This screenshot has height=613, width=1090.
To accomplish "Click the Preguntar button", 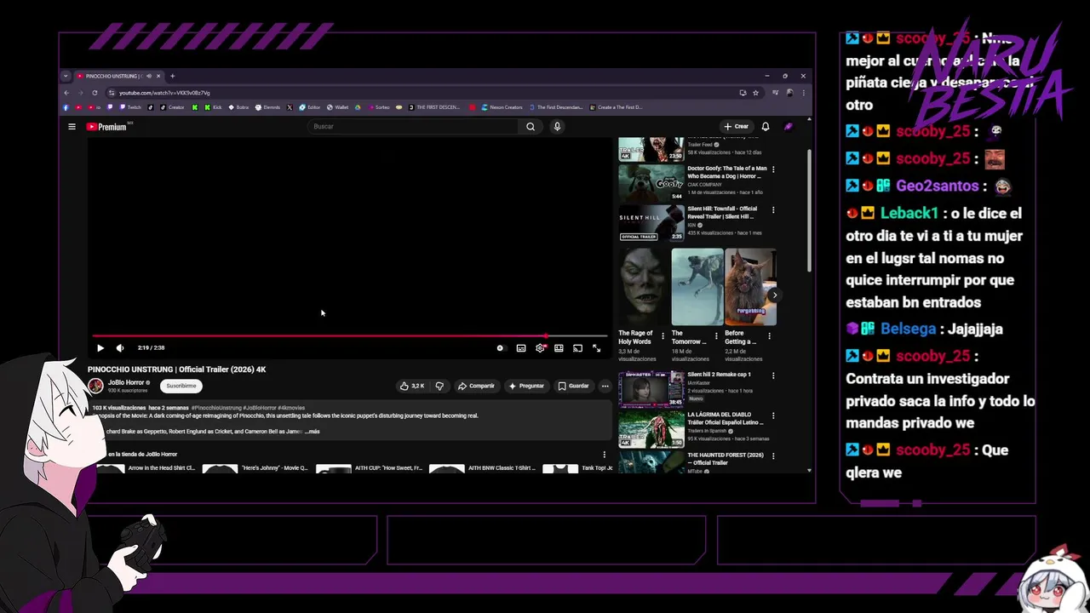I will tap(526, 386).
